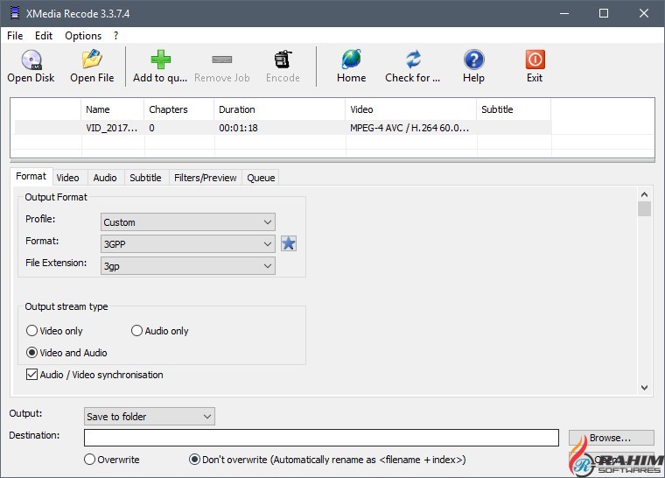Image resolution: width=665 pixels, height=478 pixels.
Task: Expand the Save to folder output dropdown
Action: 150,417
